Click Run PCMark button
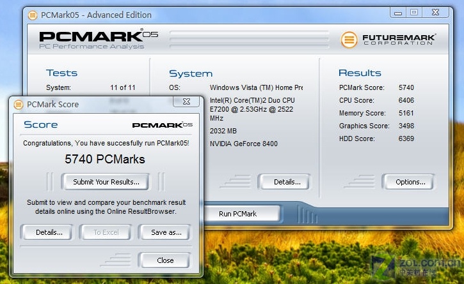 click(x=238, y=214)
